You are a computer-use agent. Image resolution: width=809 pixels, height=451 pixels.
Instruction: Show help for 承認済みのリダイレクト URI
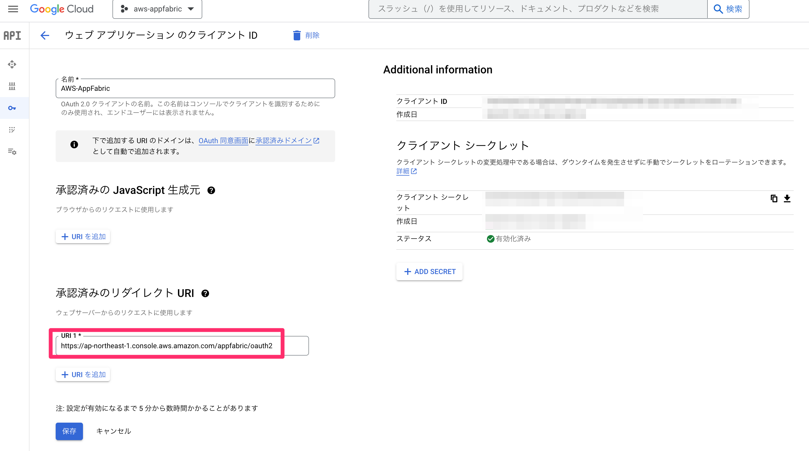click(205, 293)
